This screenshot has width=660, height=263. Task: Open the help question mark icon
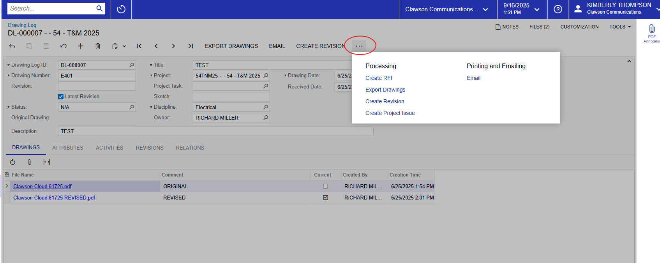(558, 9)
